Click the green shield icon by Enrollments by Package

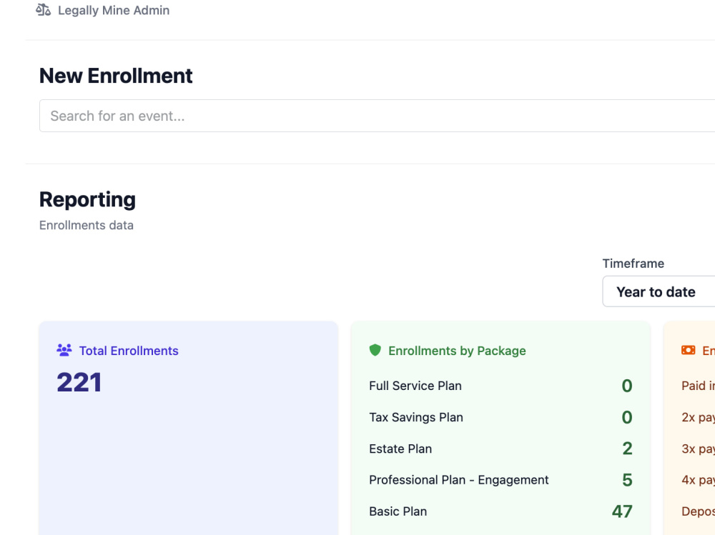point(375,350)
